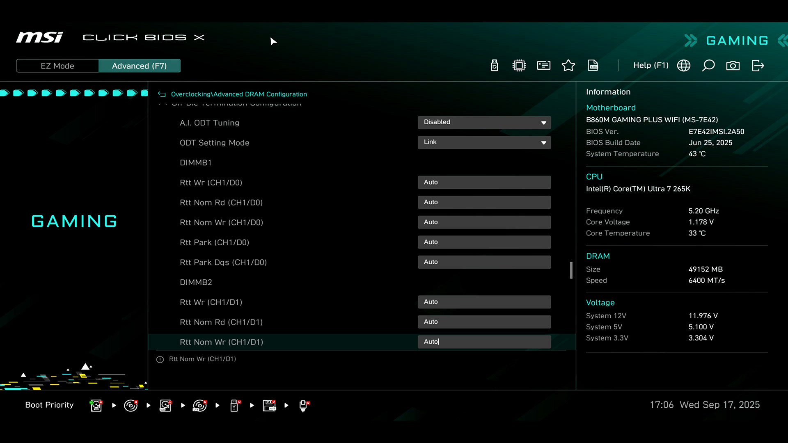The height and width of the screenshot is (443, 788).
Task: Open the LOG file icon
Action: [593, 66]
